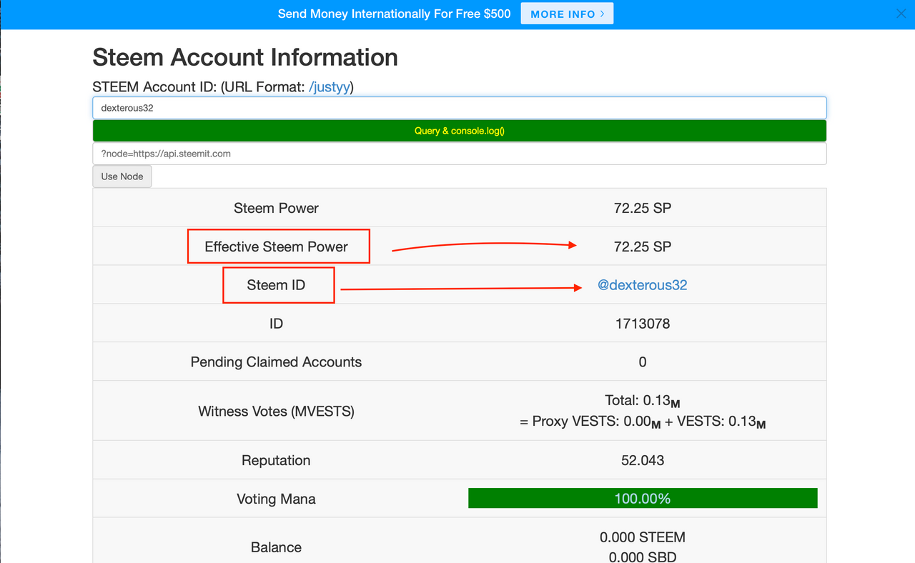The width and height of the screenshot is (915, 563).
Task: Open the @dexterous32 profile link
Action: coord(643,285)
